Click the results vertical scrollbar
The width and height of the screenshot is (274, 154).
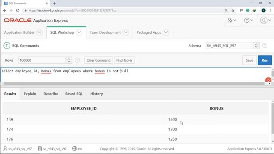(x=273, y=119)
